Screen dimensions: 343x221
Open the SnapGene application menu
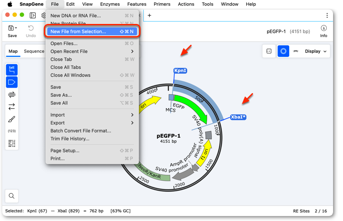coord(32,4)
